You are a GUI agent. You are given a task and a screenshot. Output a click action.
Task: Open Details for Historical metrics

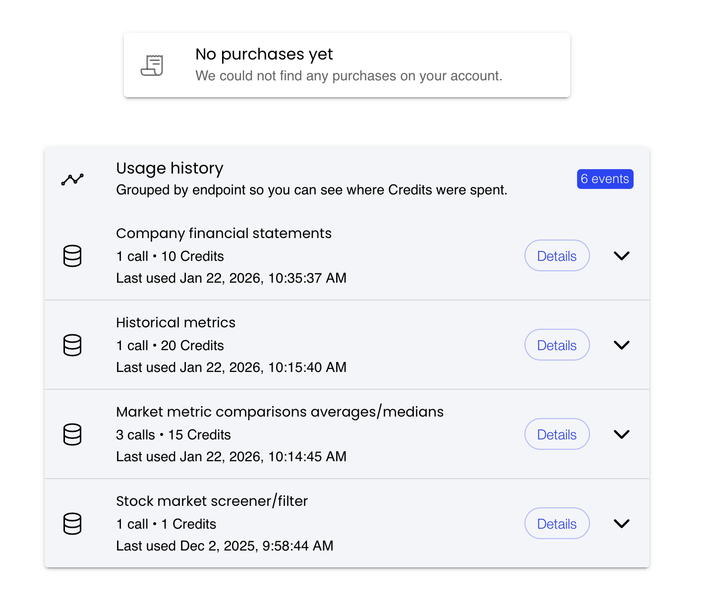click(x=557, y=345)
